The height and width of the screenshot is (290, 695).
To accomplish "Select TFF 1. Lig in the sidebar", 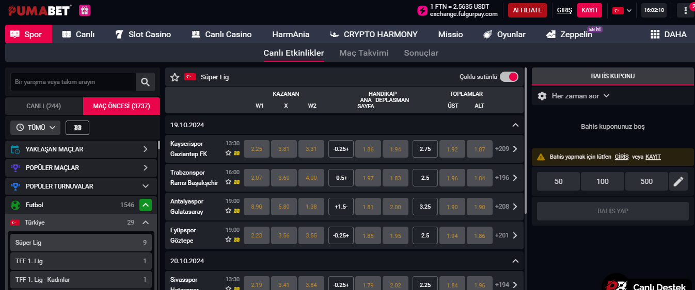I will coord(81,261).
